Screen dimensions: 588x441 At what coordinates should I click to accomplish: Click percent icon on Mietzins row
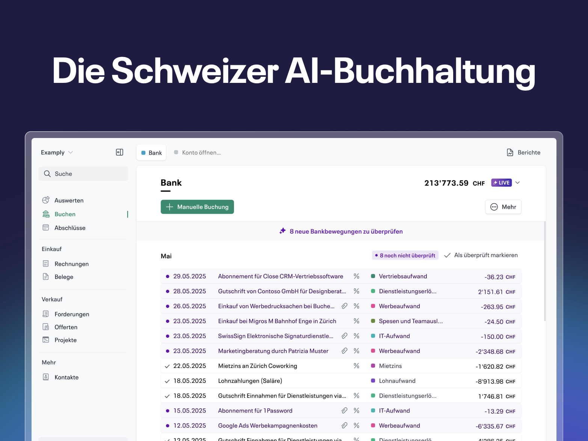click(x=356, y=366)
